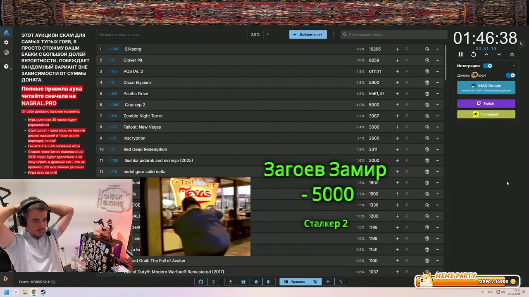This screenshot has height=297, width=529.
Task: Toggle percent display button
Action: pos(315,282)
